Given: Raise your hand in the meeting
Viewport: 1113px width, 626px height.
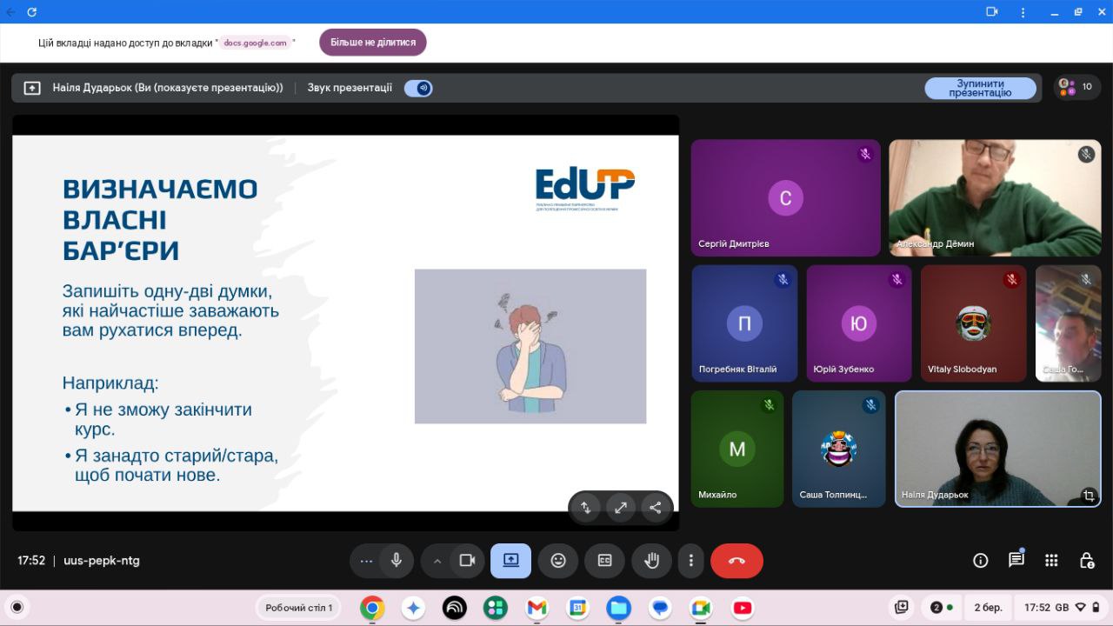Looking at the screenshot, I should (650, 561).
